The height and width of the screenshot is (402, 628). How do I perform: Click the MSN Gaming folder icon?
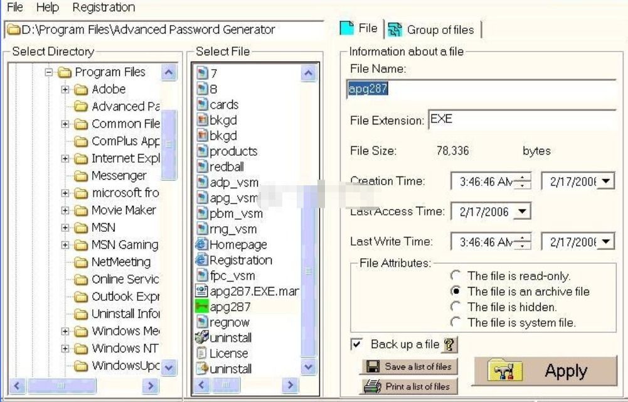tap(81, 245)
